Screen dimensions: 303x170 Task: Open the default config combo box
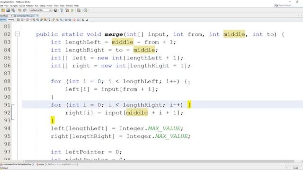coord(41,10)
